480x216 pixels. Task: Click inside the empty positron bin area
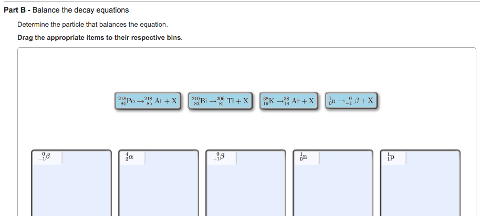pos(246,189)
